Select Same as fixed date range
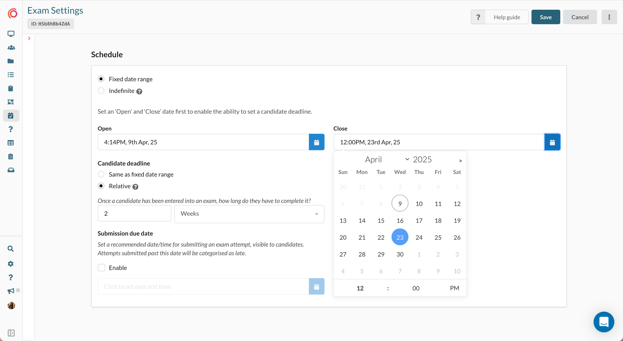The height and width of the screenshot is (341, 623). coord(101,174)
